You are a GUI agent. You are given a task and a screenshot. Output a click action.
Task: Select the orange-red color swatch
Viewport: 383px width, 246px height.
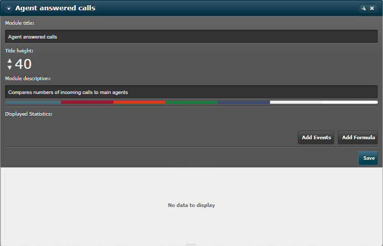click(139, 102)
